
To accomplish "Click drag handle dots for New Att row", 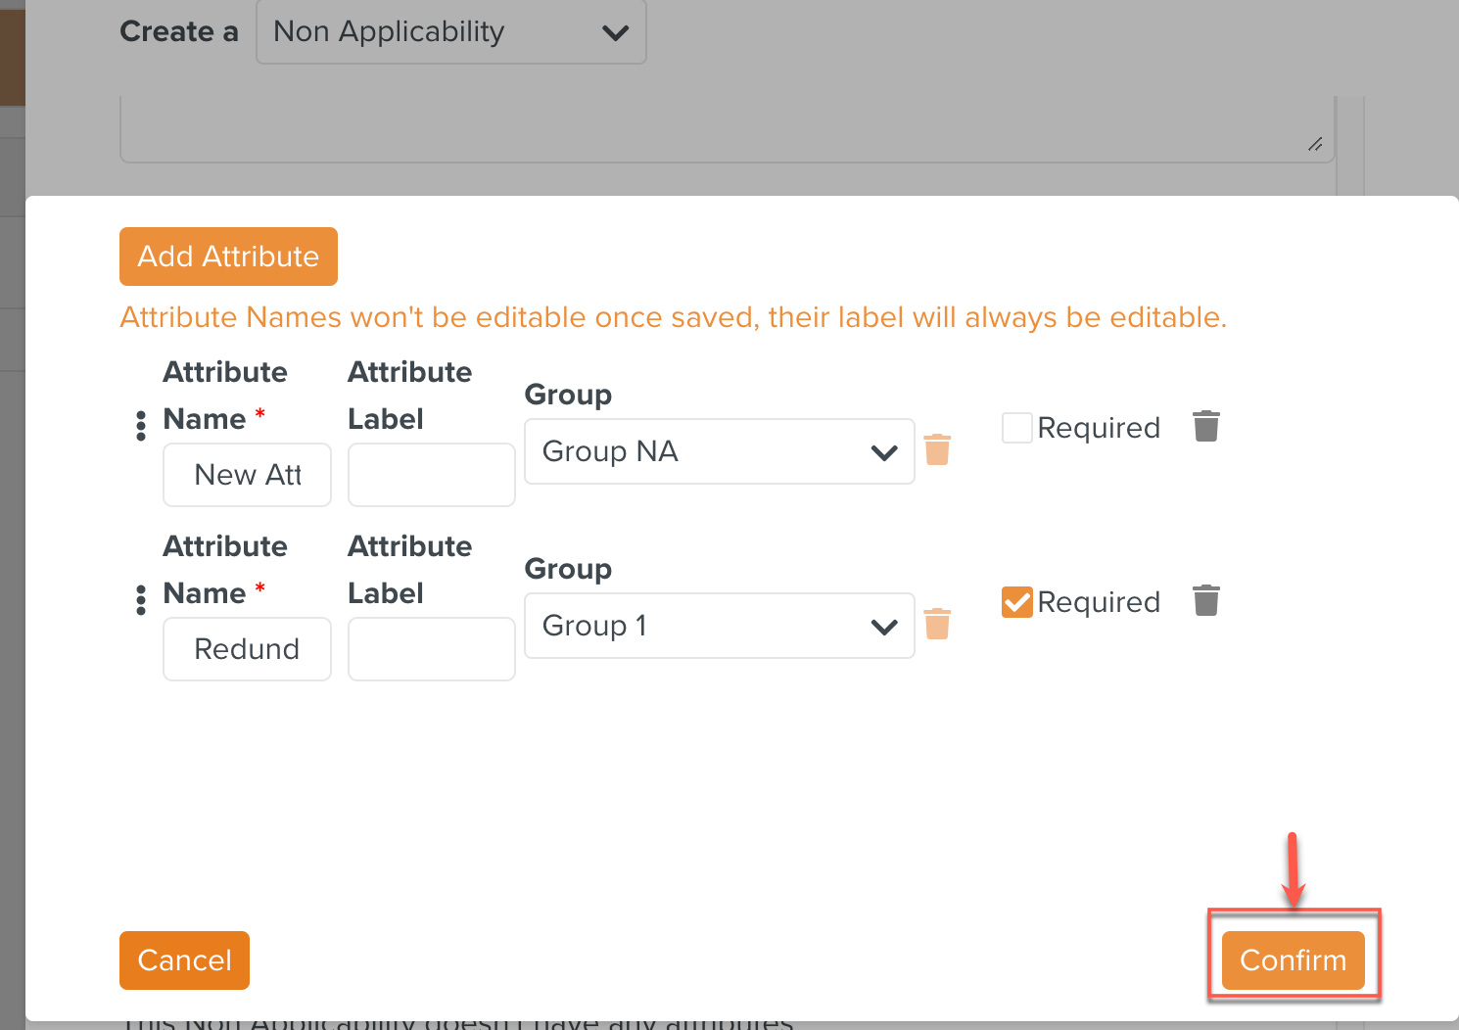I will [141, 426].
